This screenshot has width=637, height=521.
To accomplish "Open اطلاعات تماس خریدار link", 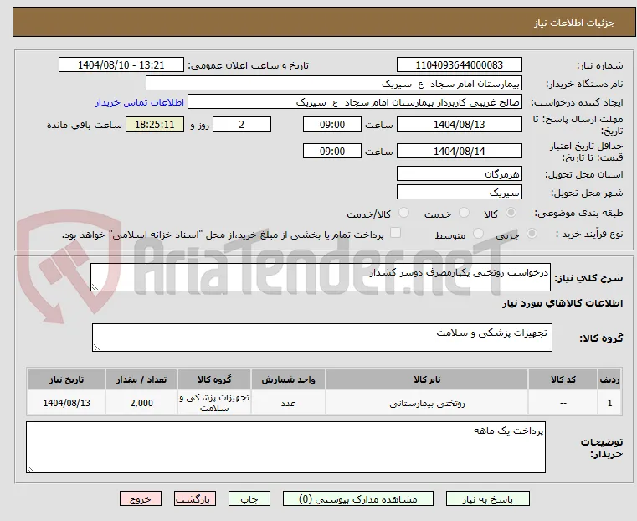I will [x=140, y=102].
